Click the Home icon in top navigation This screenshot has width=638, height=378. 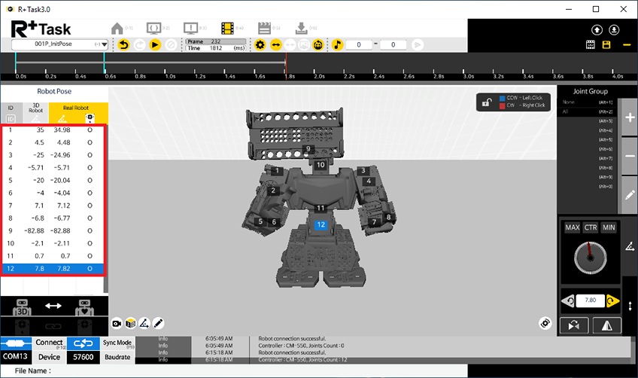117,28
